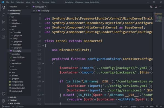
Task: Open the File menu
Action: [7, 2]
